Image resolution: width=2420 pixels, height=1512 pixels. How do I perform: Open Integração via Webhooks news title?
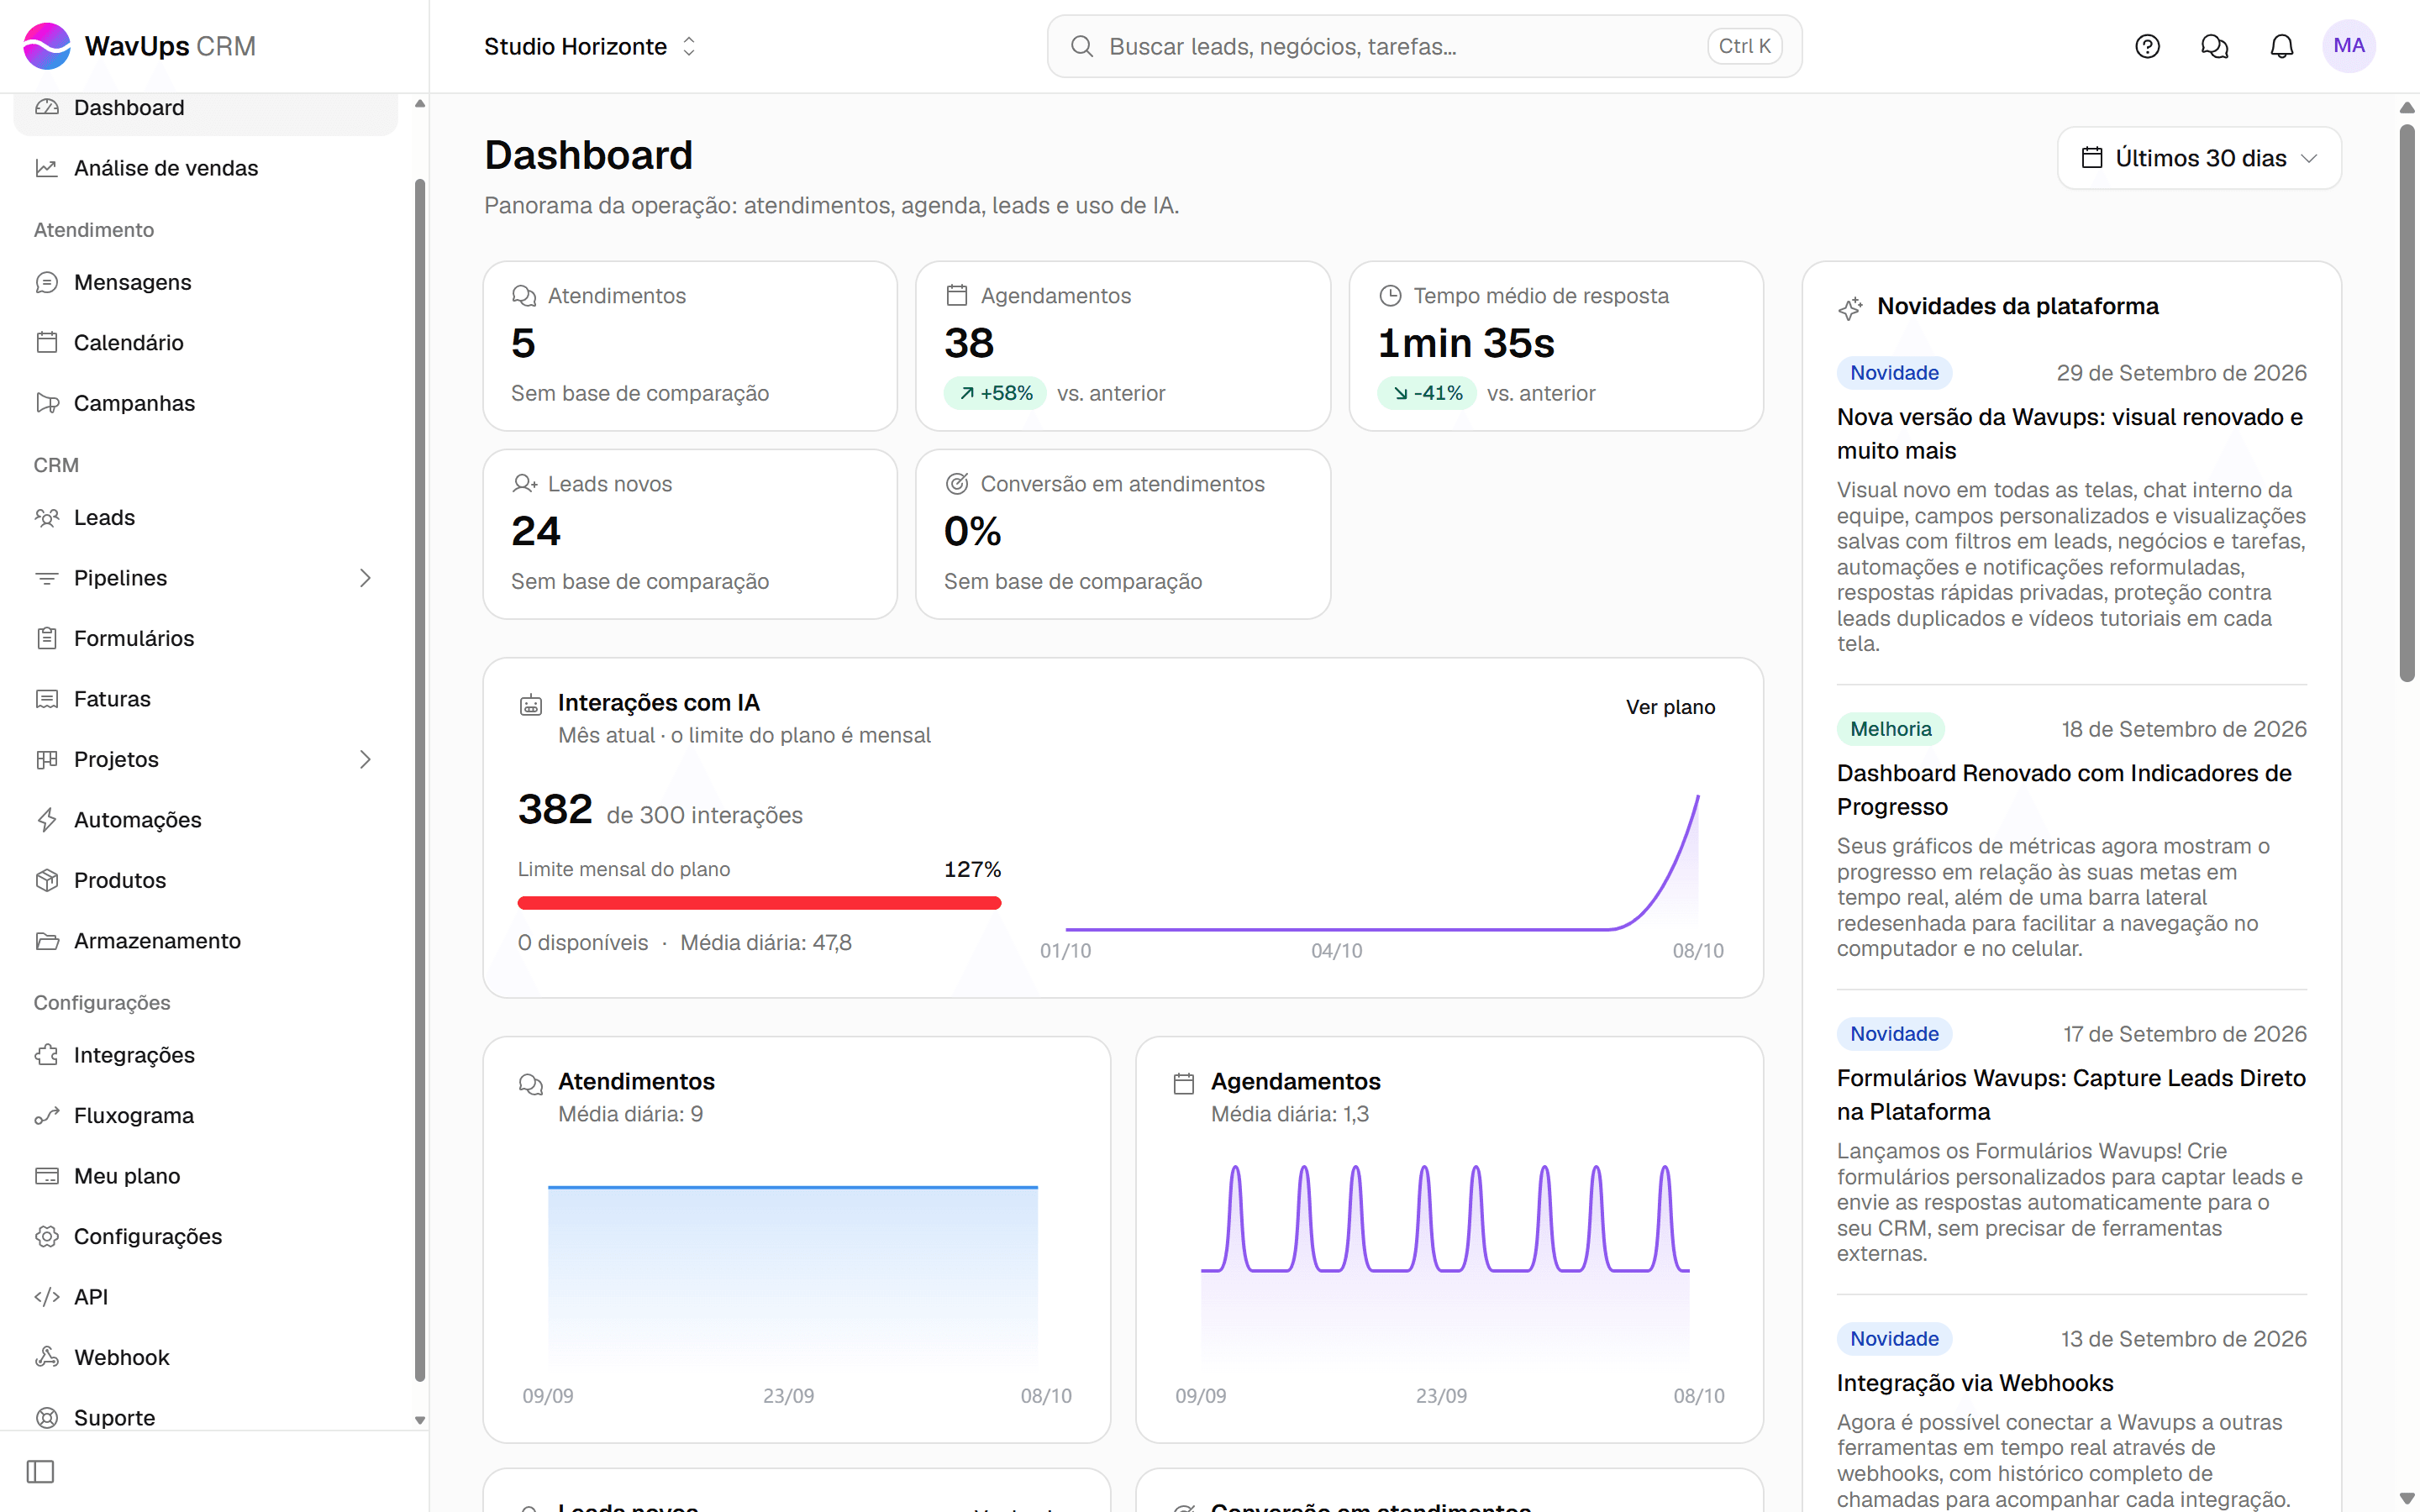1974,1383
